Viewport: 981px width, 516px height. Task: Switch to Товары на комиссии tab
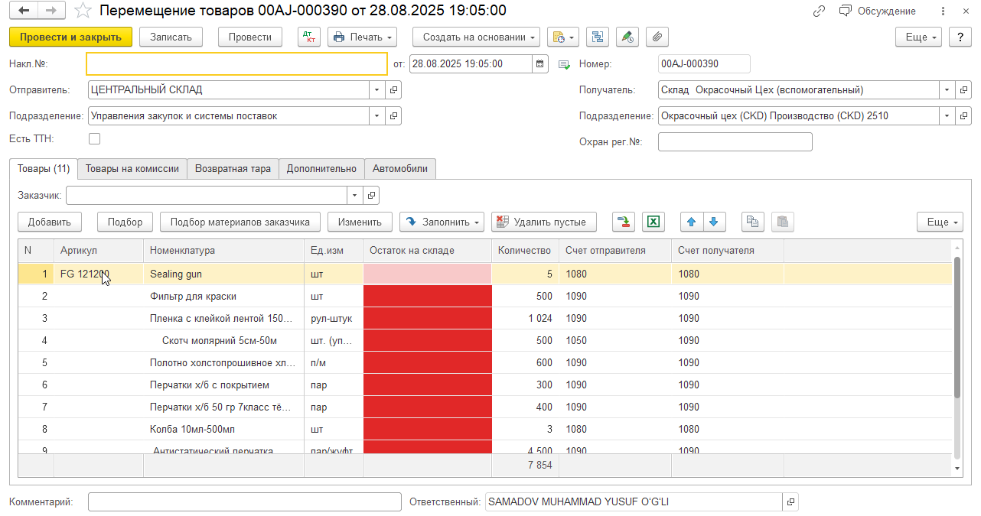click(132, 168)
